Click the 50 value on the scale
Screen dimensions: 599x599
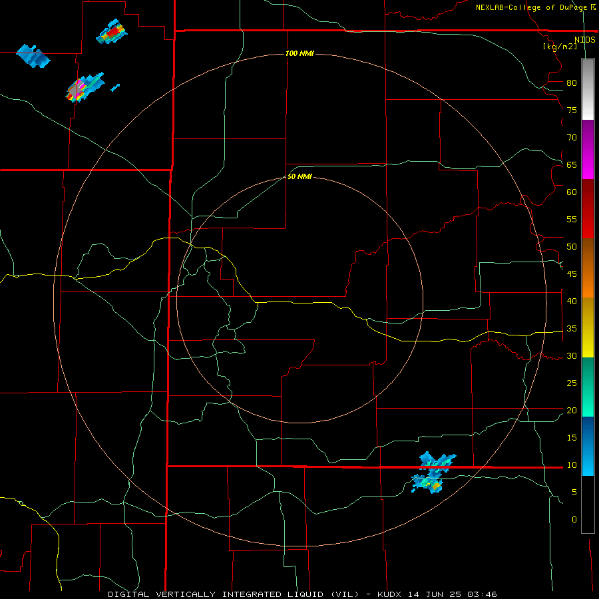click(x=572, y=247)
